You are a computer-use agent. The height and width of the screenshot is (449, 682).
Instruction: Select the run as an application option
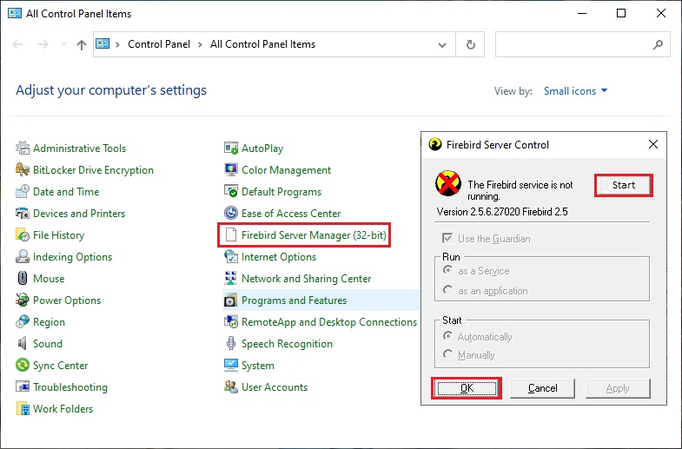(x=447, y=290)
